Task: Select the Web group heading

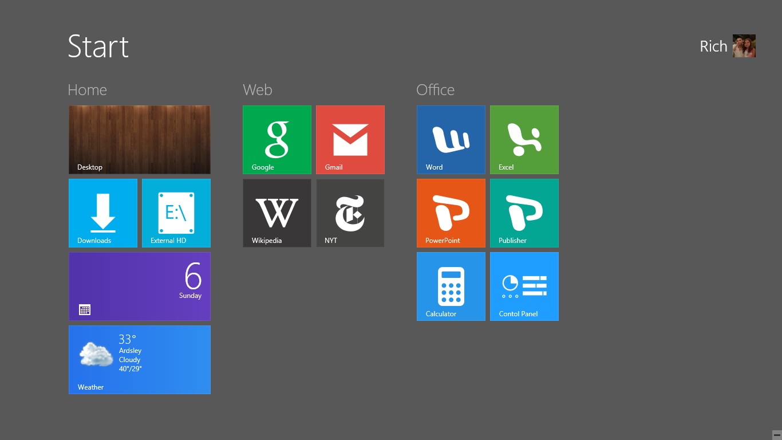Action: click(x=258, y=90)
